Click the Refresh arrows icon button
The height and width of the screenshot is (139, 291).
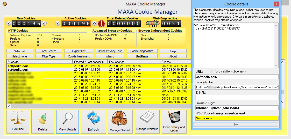pos(93,122)
